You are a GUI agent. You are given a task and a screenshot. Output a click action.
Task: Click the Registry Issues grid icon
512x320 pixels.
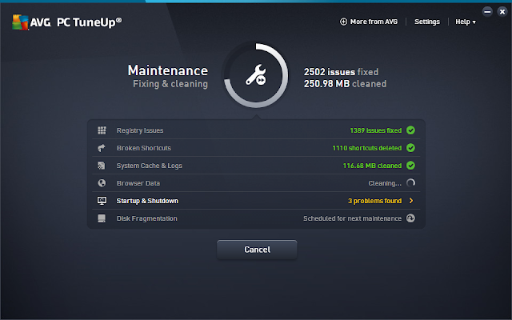pos(102,130)
